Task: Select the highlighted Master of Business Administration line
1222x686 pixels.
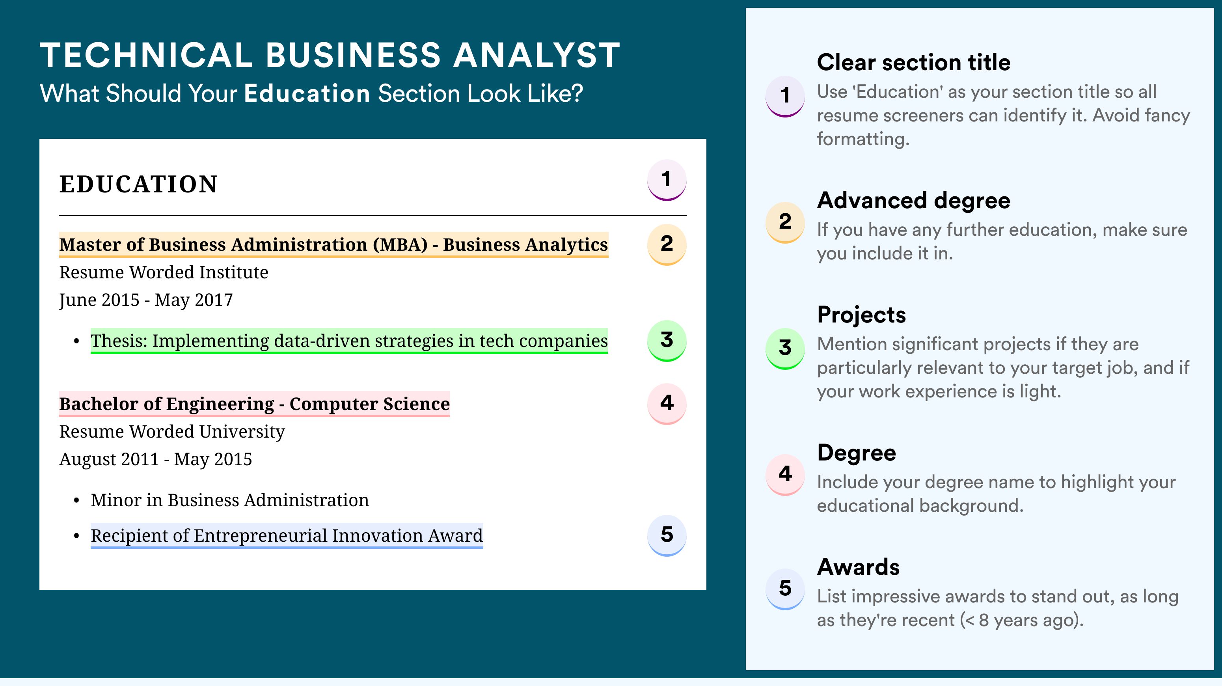Action: coord(333,245)
